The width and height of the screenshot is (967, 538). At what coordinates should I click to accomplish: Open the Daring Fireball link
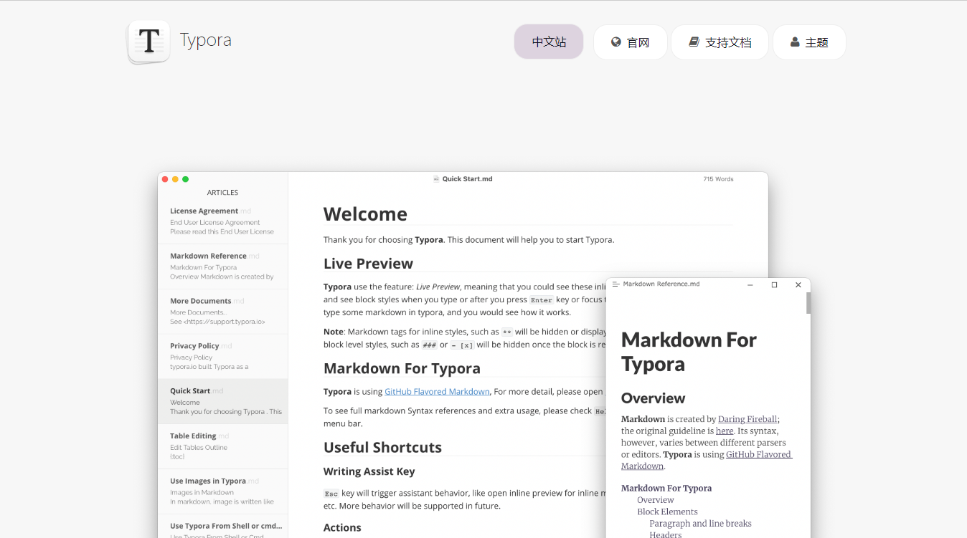747,419
